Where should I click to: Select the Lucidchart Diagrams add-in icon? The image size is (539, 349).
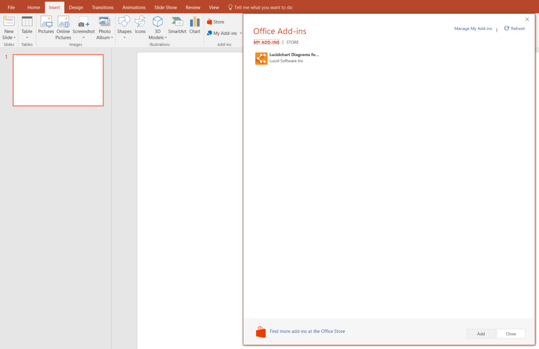click(261, 58)
